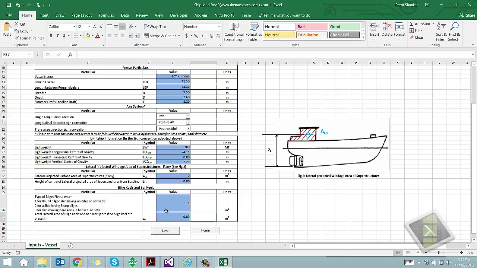Click the AutoSum sigma icon

pyautogui.click(x=411, y=24)
